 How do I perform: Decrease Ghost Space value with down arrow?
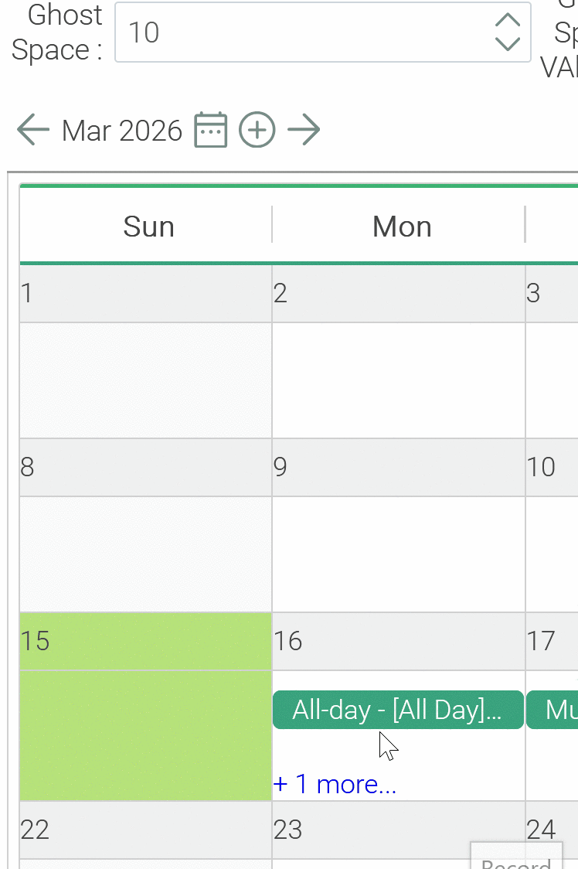507,43
